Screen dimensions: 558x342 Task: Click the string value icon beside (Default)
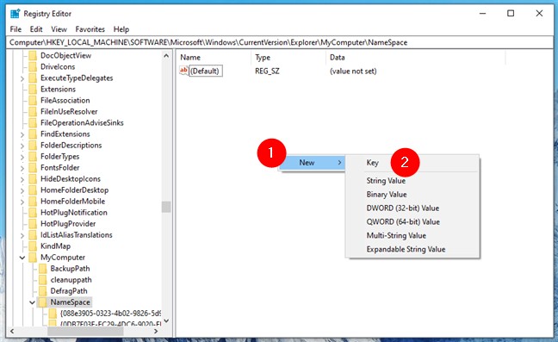183,71
